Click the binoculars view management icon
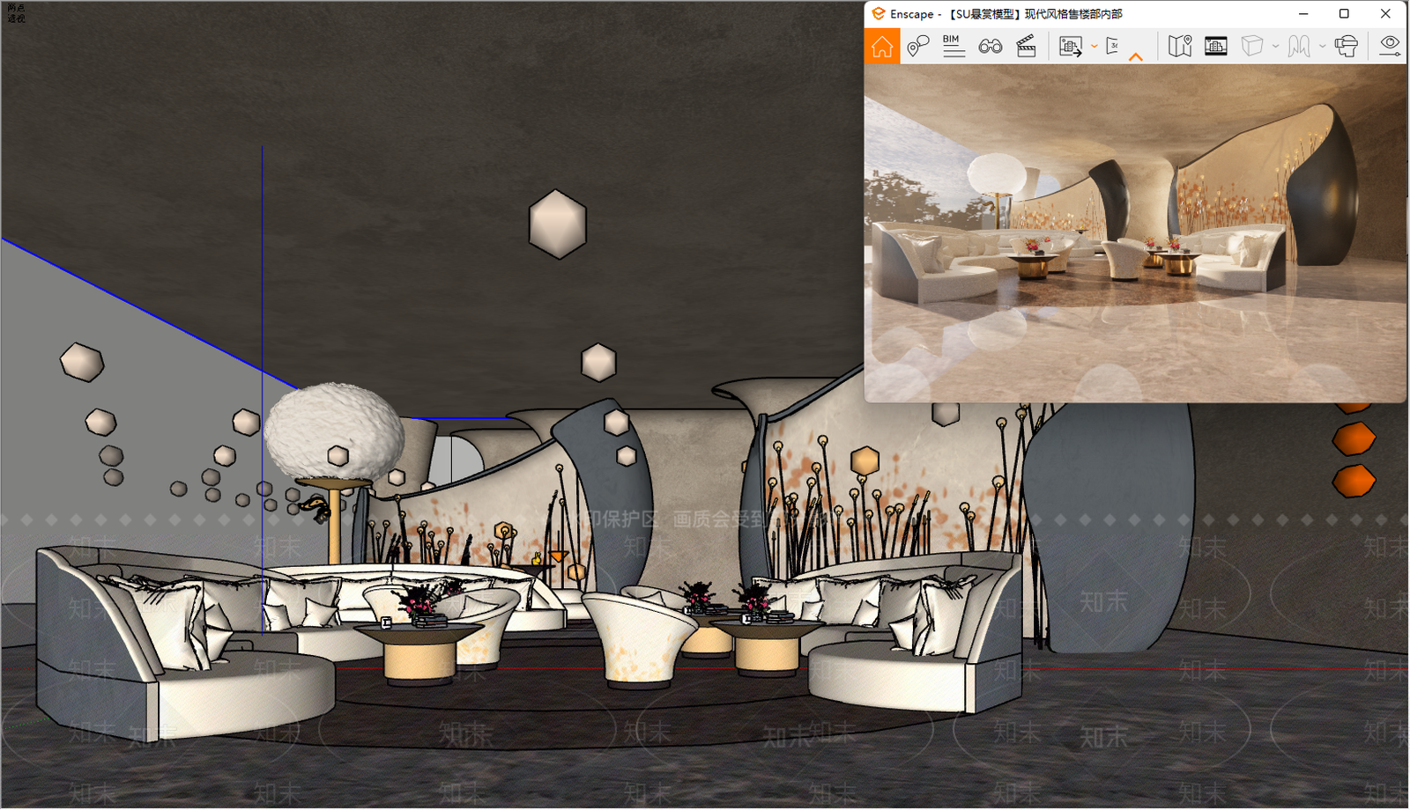Image resolution: width=1410 pixels, height=810 pixels. [990, 46]
